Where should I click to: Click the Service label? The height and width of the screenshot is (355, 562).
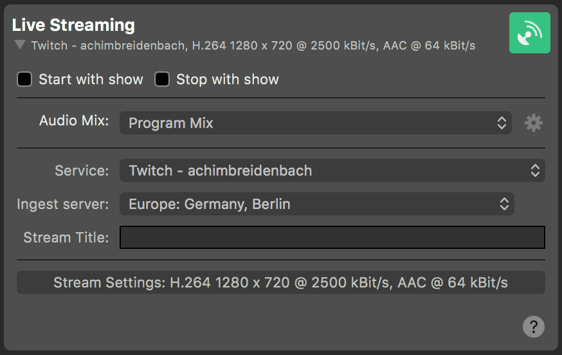[82, 170]
